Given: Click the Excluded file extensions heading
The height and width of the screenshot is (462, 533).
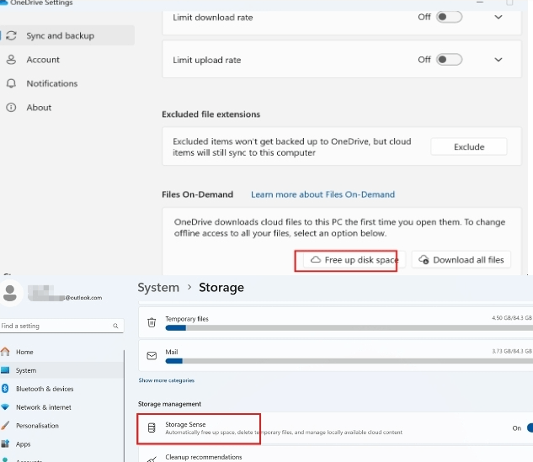Looking at the screenshot, I should tap(211, 114).
